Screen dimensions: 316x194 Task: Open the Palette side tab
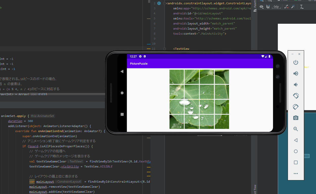point(255,5)
